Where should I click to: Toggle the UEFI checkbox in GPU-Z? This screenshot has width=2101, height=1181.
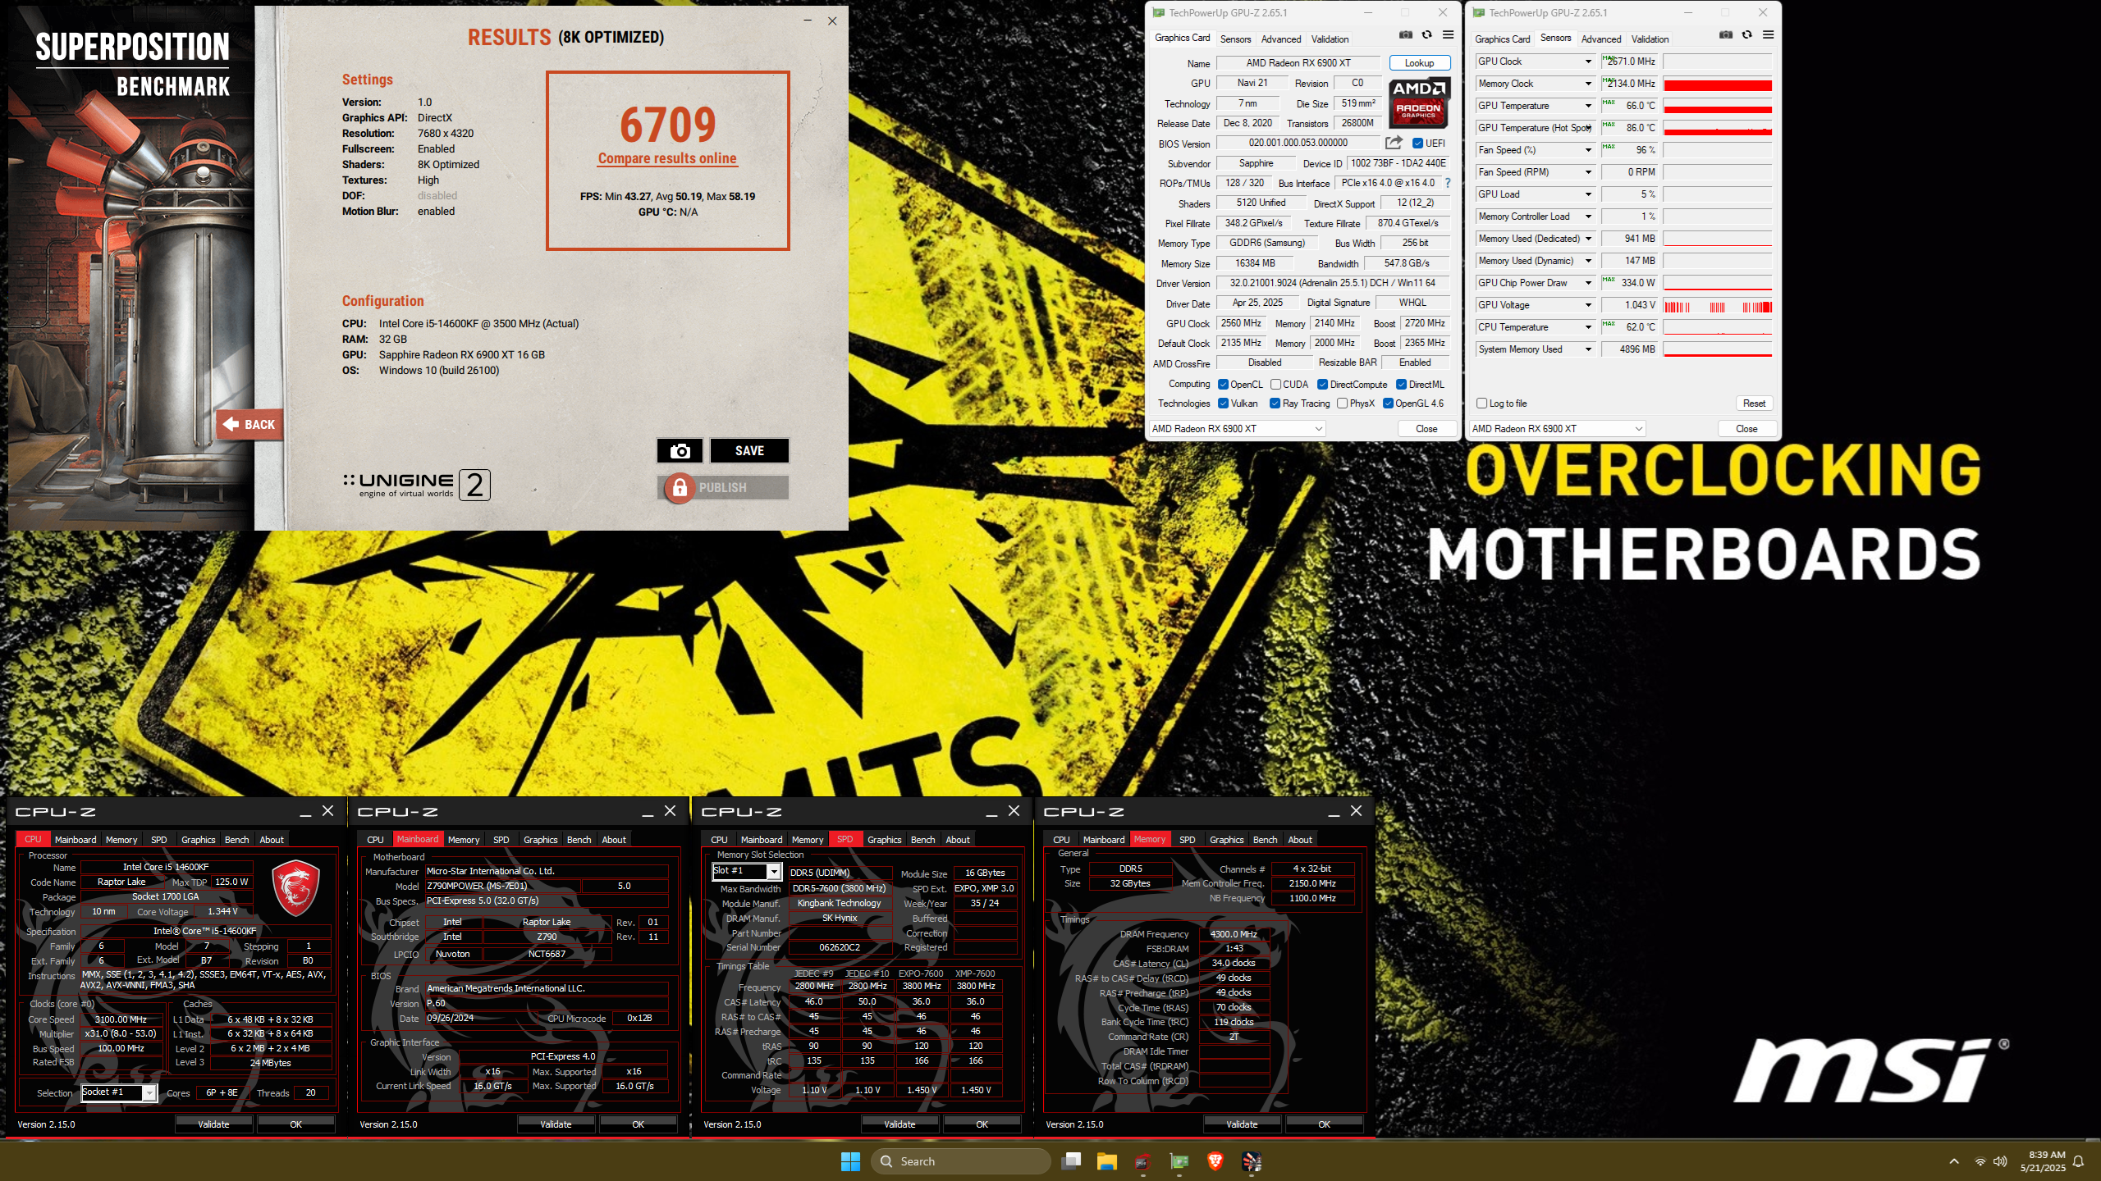tap(1417, 143)
